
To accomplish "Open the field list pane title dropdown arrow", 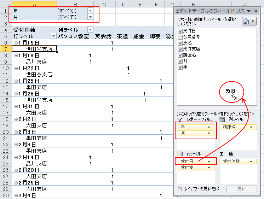I will [x=248, y=11].
